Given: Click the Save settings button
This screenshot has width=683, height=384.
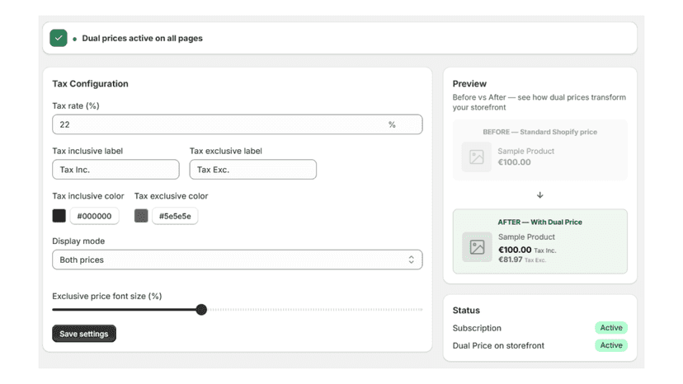Looking at the screenshot, I should coord(84,334).
